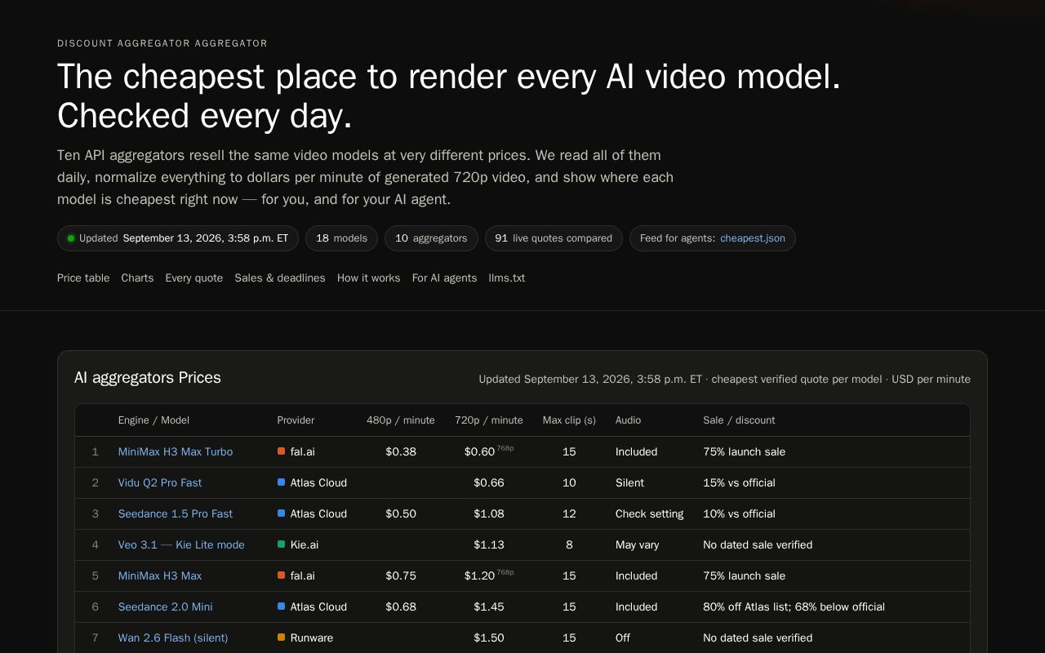1045x653 pixels.
Task: Click the orange fal.ai swatch in row 1
Action: point(281,451)
